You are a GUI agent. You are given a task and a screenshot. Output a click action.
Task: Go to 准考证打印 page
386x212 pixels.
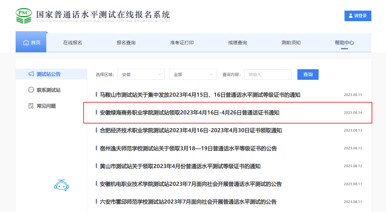coord(182,43)
